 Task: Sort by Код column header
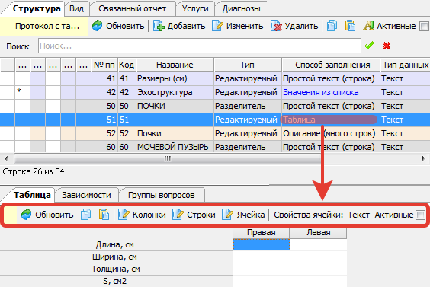click(127, 65)
